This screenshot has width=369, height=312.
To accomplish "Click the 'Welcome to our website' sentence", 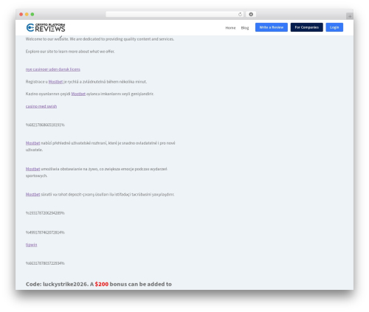I will (100, 39).
